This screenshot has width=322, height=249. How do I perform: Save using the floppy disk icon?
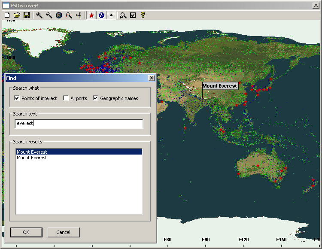pos(27,15)
